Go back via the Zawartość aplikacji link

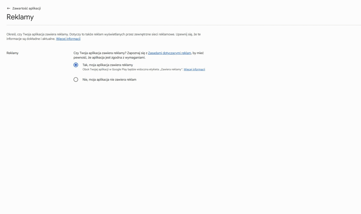coord(26,8)
